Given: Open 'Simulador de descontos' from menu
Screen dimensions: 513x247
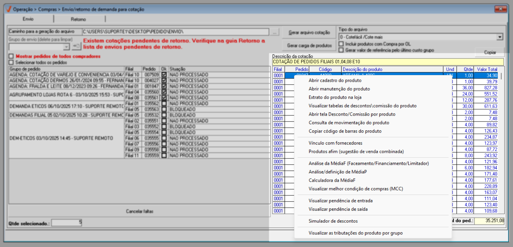Looking at the screenshot, I should coord(333,221).
